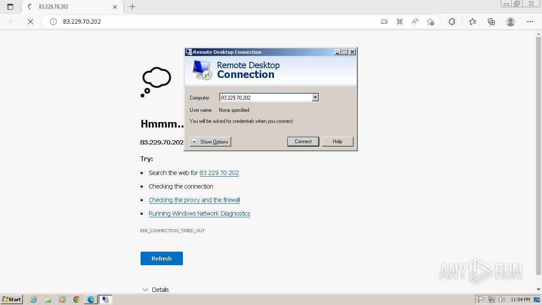Open Edge Settings and more menu
Image resolution: width=542 pixels, height=305 pixels.
click(530, 22)
